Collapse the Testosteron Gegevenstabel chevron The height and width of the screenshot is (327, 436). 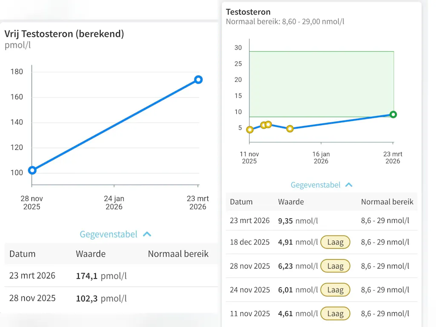[x=349, y=185]
